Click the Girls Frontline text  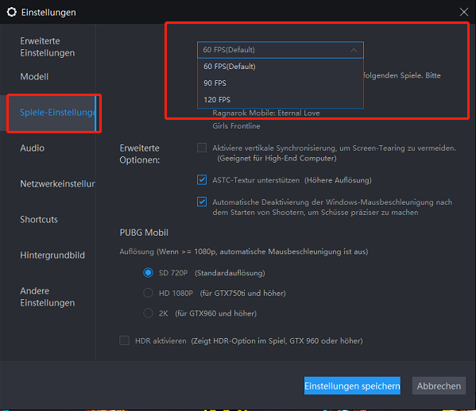[x=236, y=126]
